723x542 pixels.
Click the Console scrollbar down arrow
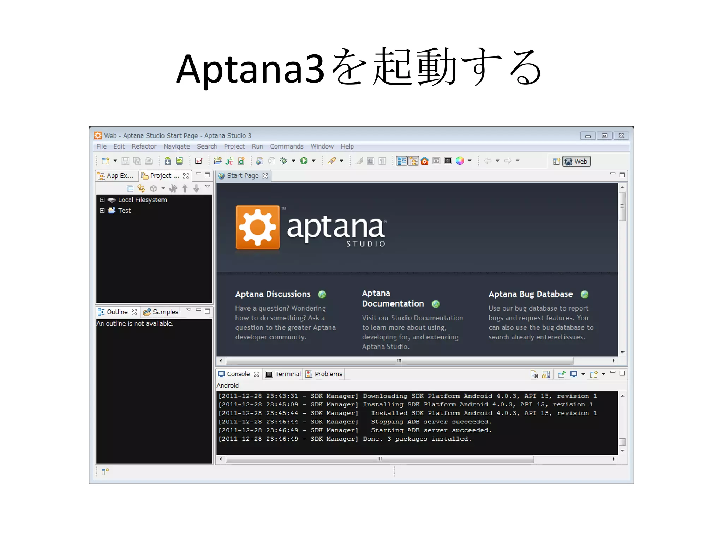[x=622, y=451]
